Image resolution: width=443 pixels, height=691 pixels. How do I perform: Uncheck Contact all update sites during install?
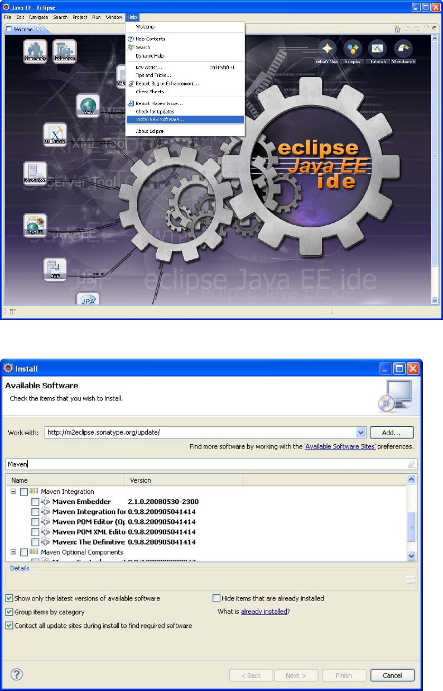tap(9, 626)
